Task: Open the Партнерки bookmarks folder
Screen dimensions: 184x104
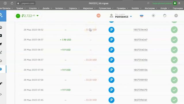Action: pyautogui.click(x=178, y=8)
